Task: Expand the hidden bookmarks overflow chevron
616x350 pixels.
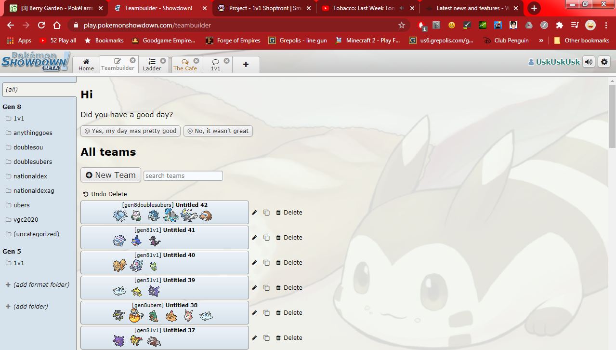Action: point(541,40)
